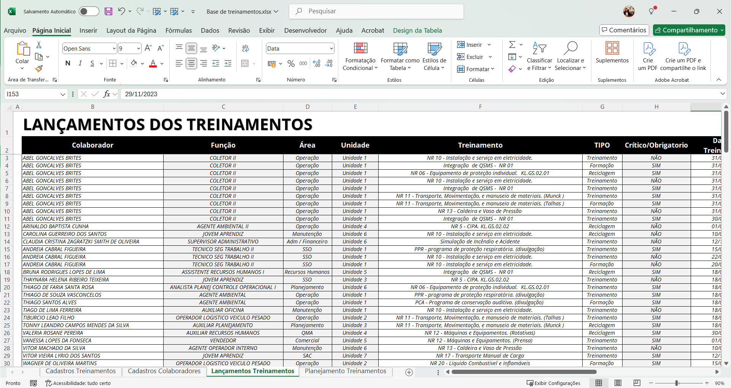Open the Fórmulas ribbon tab

(x=178, y=30)
